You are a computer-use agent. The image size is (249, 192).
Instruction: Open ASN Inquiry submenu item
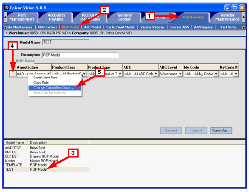[203, 27]
